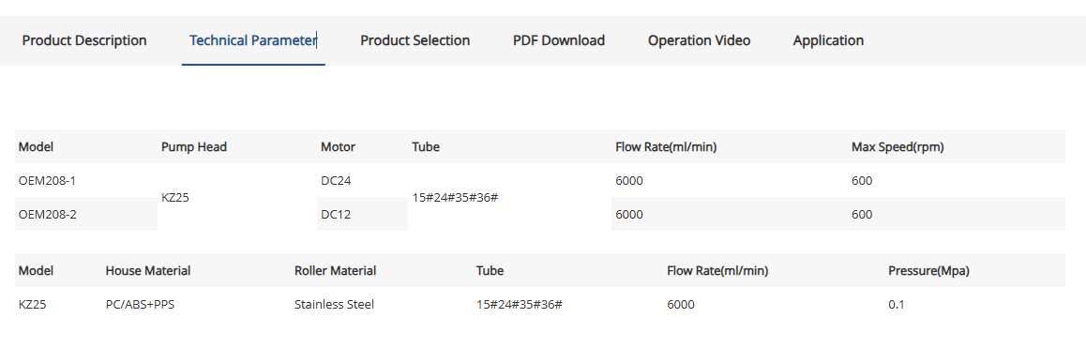Click the DC12 motor cell
Viewport: 1086px width, 348px height.
(x=362, y=214)
